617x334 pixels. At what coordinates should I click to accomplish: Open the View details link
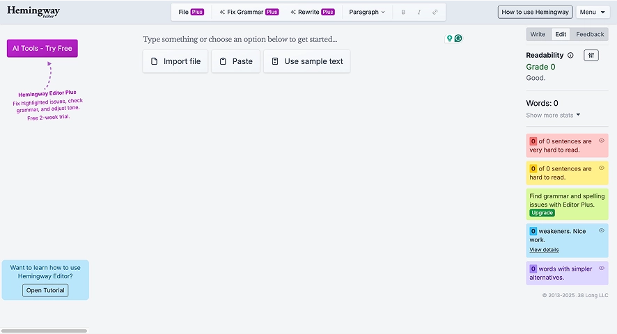point(544,250)
